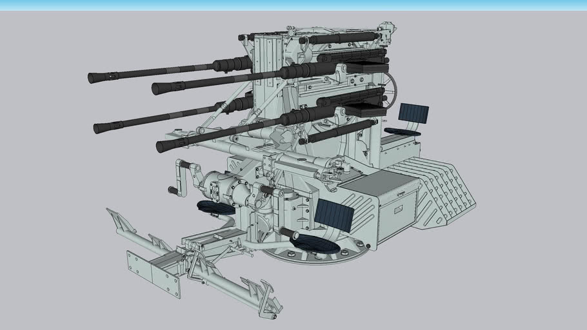Viewport: 587px width, 330px height.
Task: Select the lower seat's dark grid backrest
Action: 334,215
